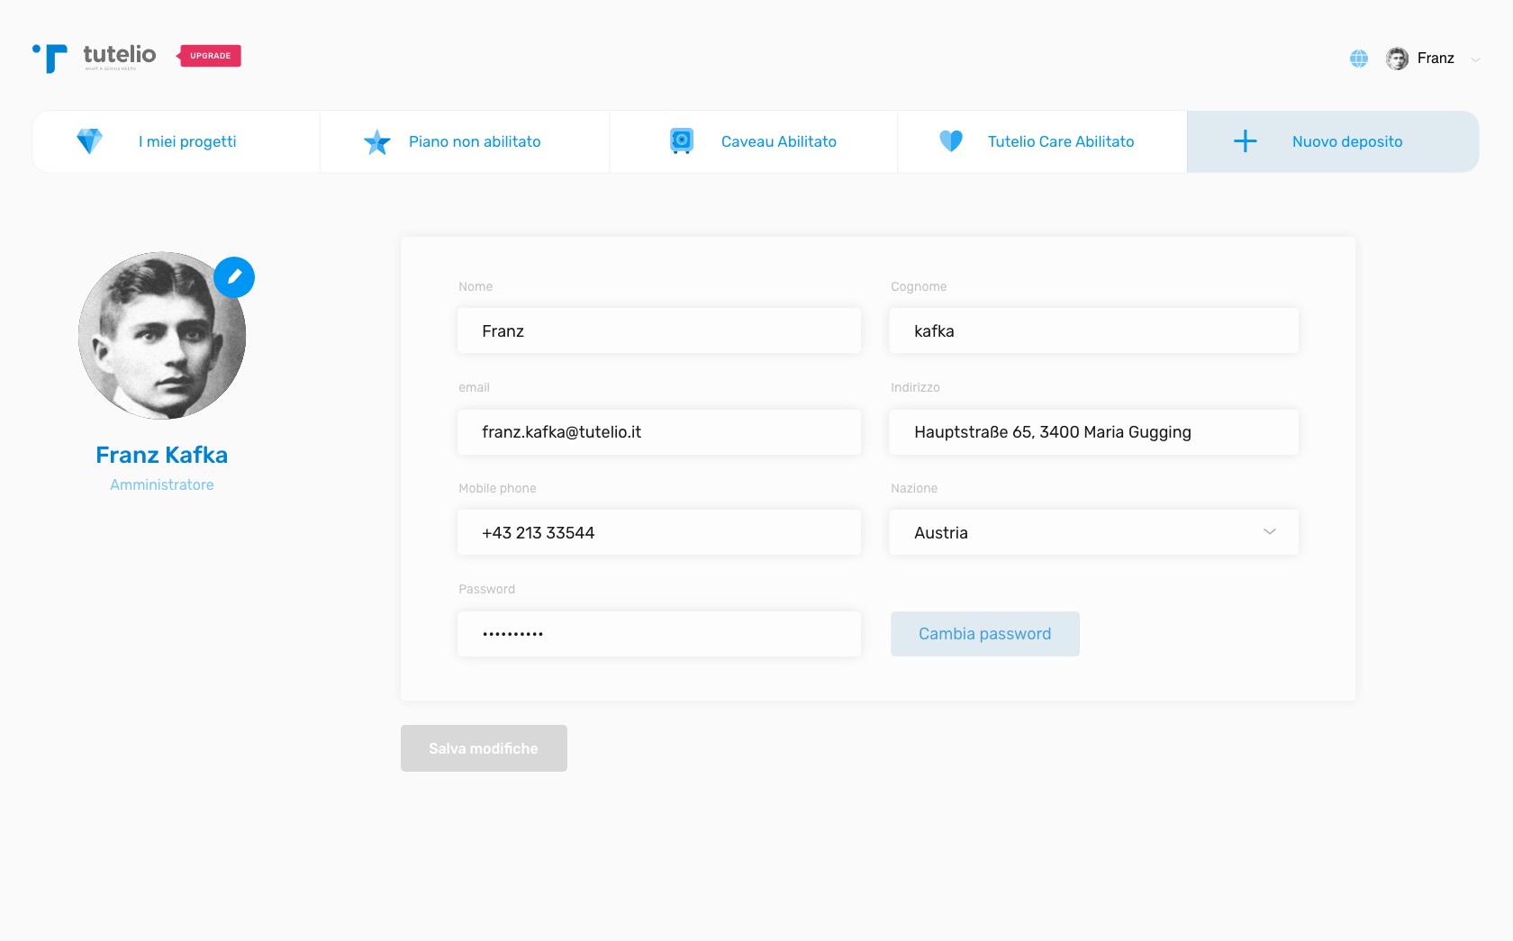The image size is (1513, 941).
Task: Click the star icon for Piano
Action: click(376, 142)
